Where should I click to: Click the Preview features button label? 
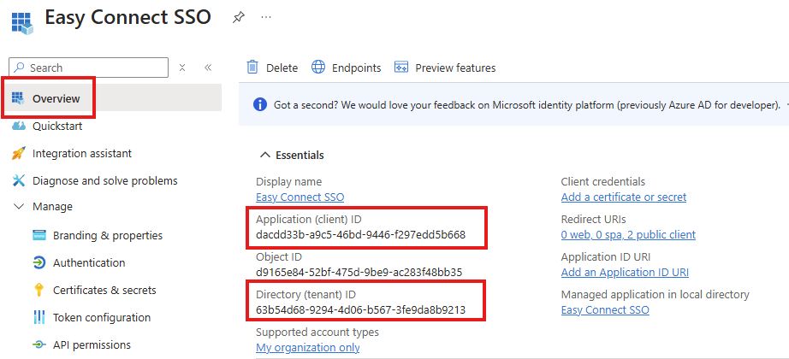click(455, 68)
